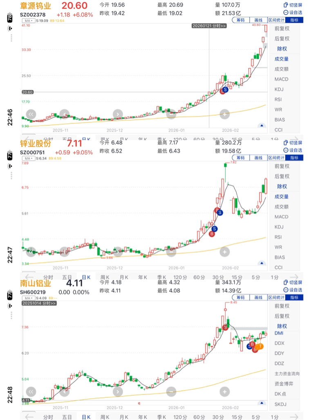
Task: Select 后复权 option in 锌业股份 panel
Action: pos(282,176)
